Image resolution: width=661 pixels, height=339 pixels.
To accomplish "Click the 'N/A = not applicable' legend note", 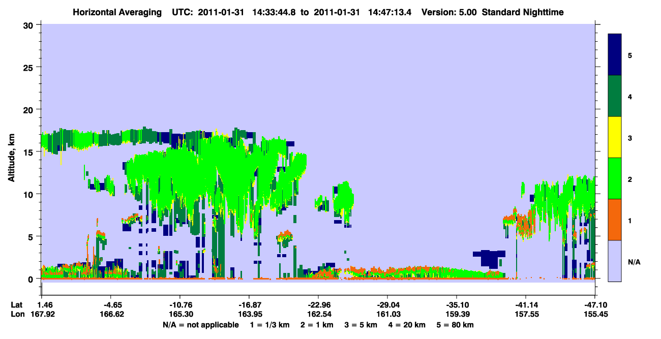I will pos(200,325).
